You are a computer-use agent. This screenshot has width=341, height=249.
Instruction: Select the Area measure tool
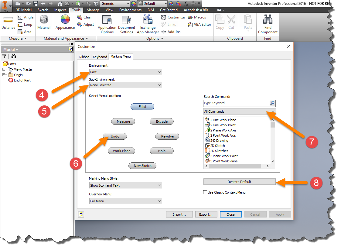(24, 32)
